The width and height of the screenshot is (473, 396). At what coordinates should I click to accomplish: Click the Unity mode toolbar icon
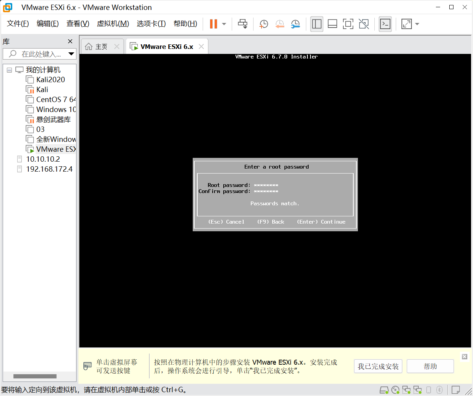click(364, 24)
